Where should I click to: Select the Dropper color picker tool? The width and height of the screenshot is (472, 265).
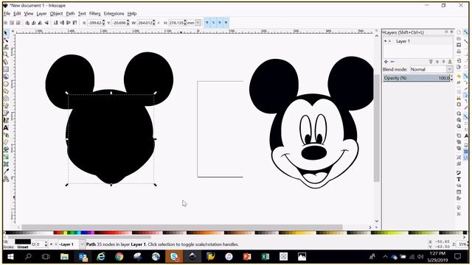(6, 172)
